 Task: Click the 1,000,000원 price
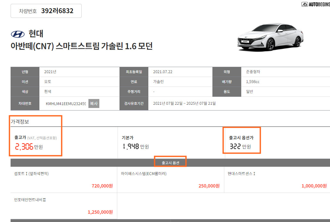pyautogui.click(x=314, y=186)
